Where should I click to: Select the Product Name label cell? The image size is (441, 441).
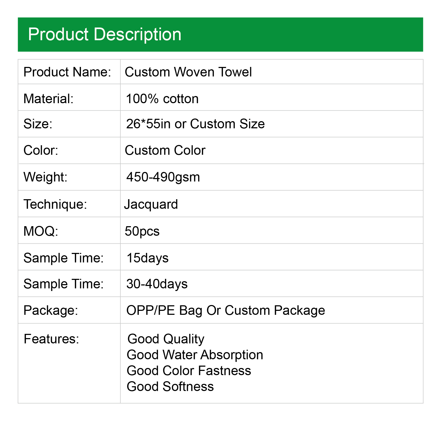point(67,72)
